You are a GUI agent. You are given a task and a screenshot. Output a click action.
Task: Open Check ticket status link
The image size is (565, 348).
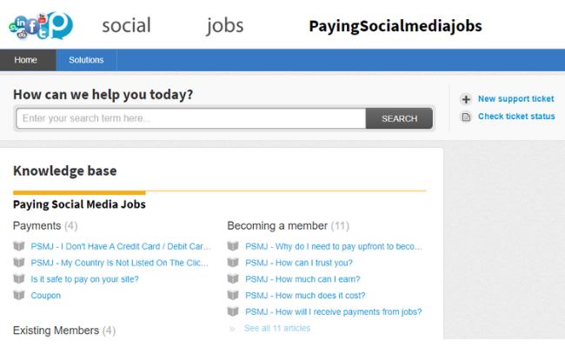click(x=516, y=117)
